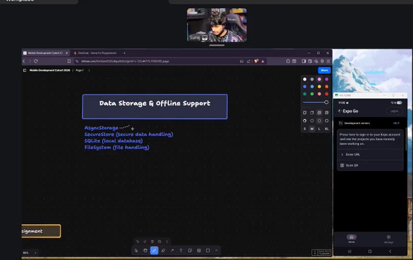This screenshot has width=413, height=260.
Task: Pick the light violet color swatch
Action: pyautogui.click(x=319, y=79)
